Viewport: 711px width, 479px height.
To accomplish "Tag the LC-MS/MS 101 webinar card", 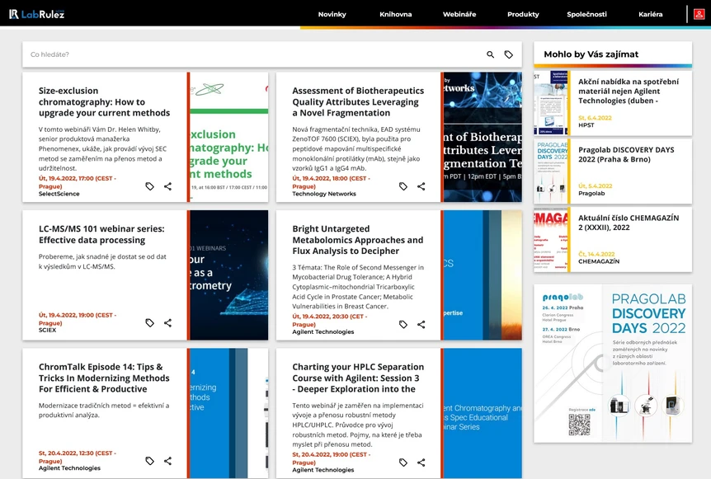I will tap(149, 322).
